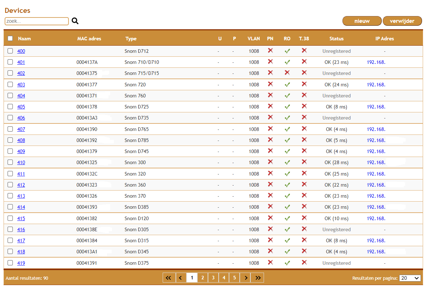Click the Status column header
427x289 pixels.
[x=336, y=39]
